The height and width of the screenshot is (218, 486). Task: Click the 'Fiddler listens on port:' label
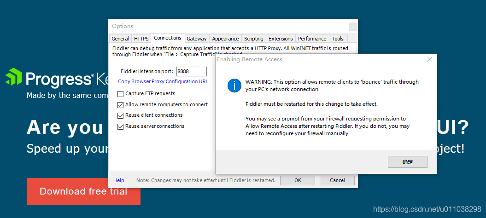point(146,72)
